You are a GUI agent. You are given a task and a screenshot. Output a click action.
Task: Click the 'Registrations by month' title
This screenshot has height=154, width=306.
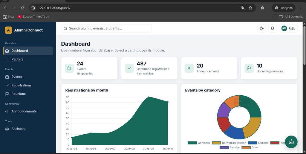click(x=87, y=90)
